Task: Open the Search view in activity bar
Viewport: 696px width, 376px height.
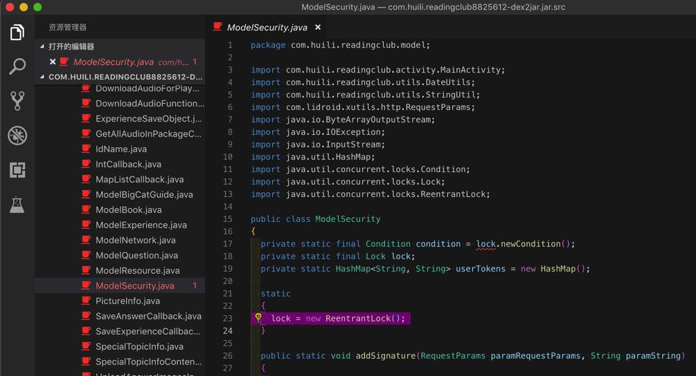Action: pos(17,66)
